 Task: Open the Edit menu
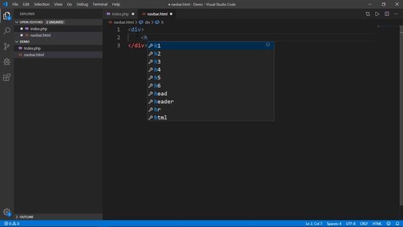click(x=26, y=4)
